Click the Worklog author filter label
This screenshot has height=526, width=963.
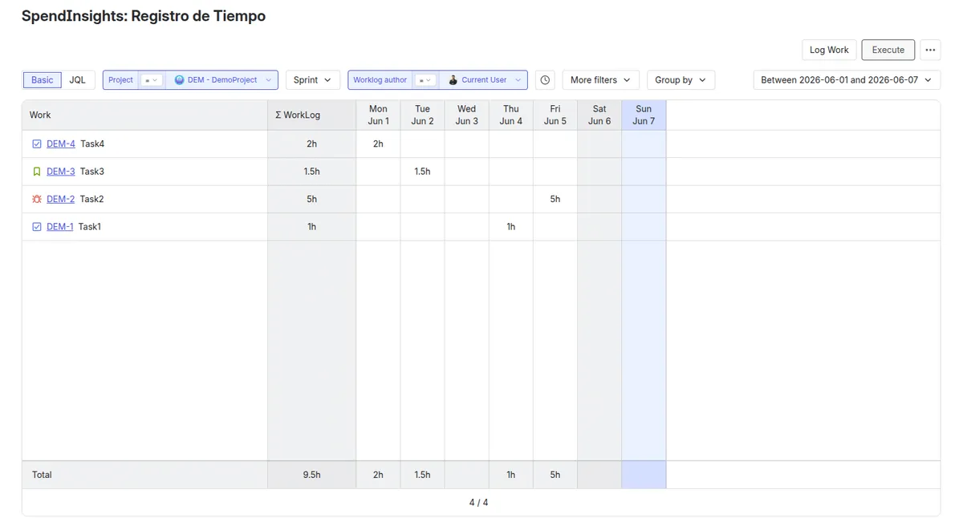point(380,80)
